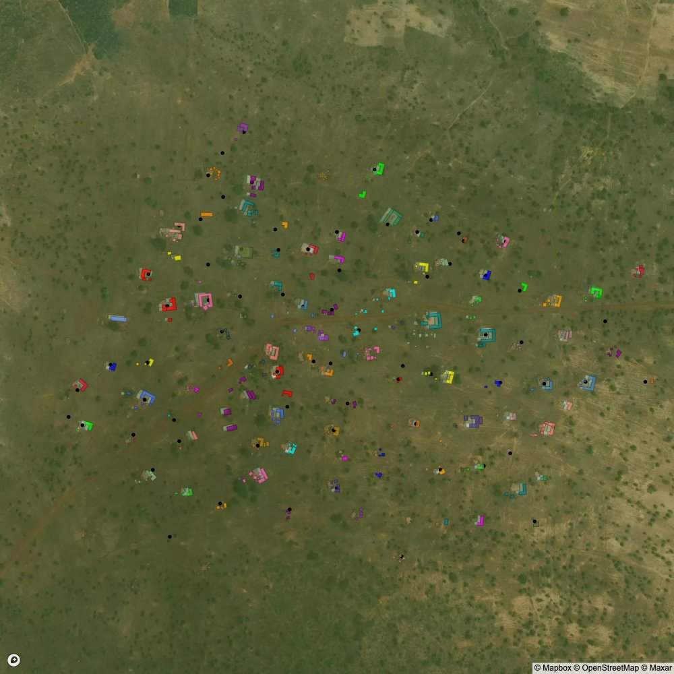This screenshot has width=674, height=674.
Task: Select the orange building cluster beside east road
Action: pyautogui.click(x=553, y=301)
